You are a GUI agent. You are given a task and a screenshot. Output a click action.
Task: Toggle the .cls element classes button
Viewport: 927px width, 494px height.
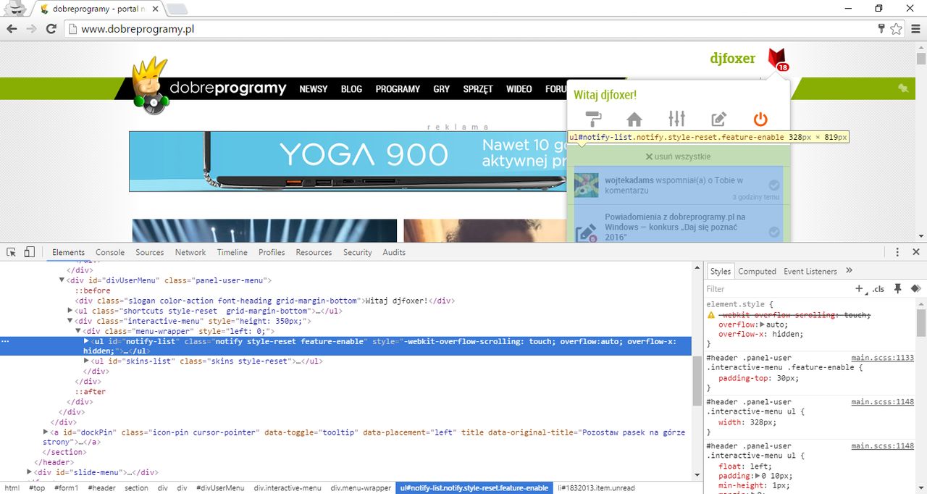click(x=878, y=289)
